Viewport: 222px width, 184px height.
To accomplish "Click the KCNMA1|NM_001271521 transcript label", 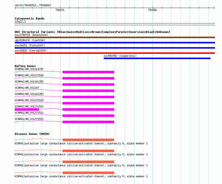I will [x=29, y=113].
